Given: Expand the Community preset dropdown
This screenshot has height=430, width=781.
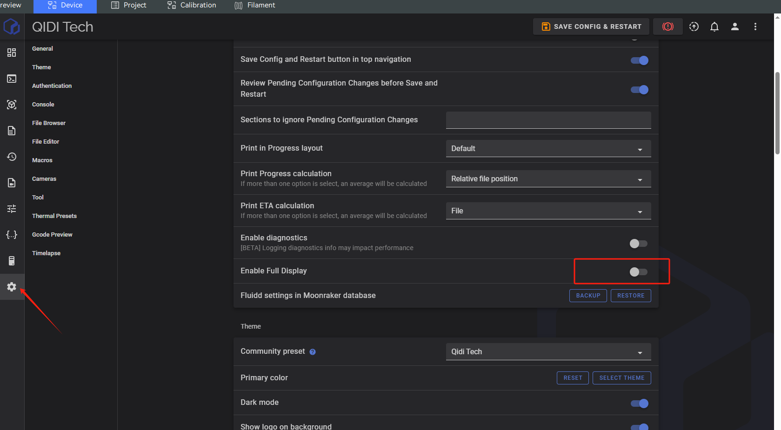Looking at the screenshot, I should pos(548,352).
